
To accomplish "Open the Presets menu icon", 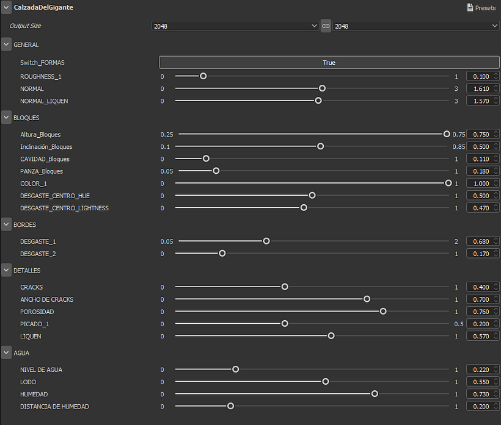I will (470, 8).
